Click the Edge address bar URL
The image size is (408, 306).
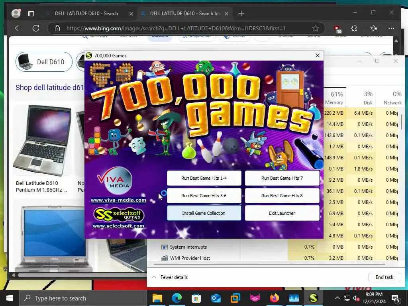[x=176, y=28]
